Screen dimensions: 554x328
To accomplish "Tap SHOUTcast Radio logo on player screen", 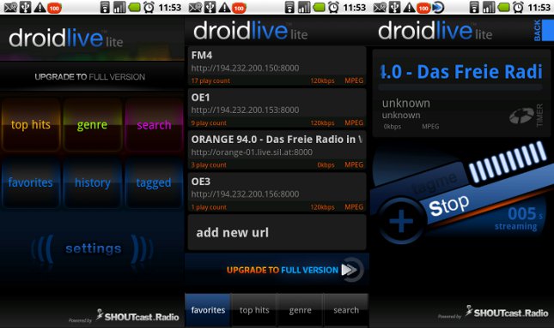I will pos(507,312).
